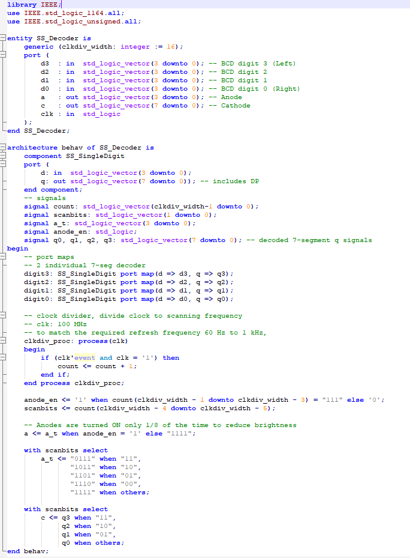
Task: Click the 'end SS_Decoder;' line
Action: pos(38,130)
